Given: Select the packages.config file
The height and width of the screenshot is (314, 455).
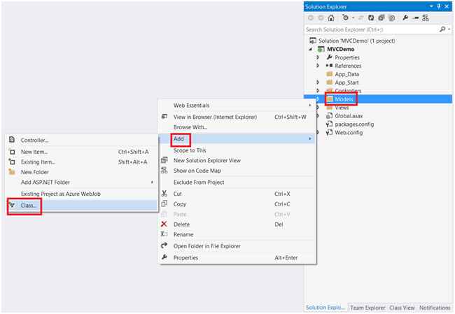Looking at the screenshot, I should click(354, 124).
